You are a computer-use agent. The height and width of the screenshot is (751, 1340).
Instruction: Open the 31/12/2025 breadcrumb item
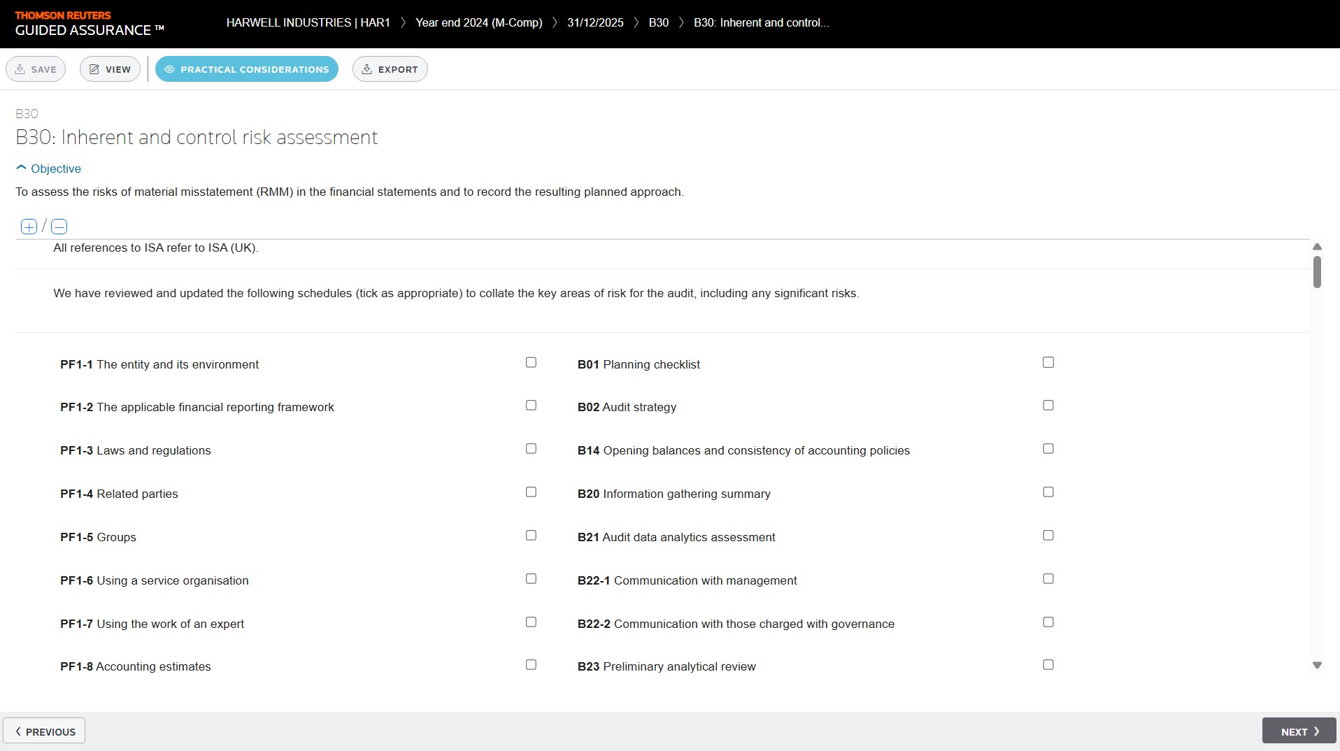point(594,22)
